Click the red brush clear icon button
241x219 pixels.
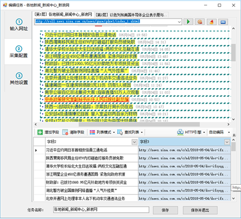pyautogui.click(x=211, y=22)
